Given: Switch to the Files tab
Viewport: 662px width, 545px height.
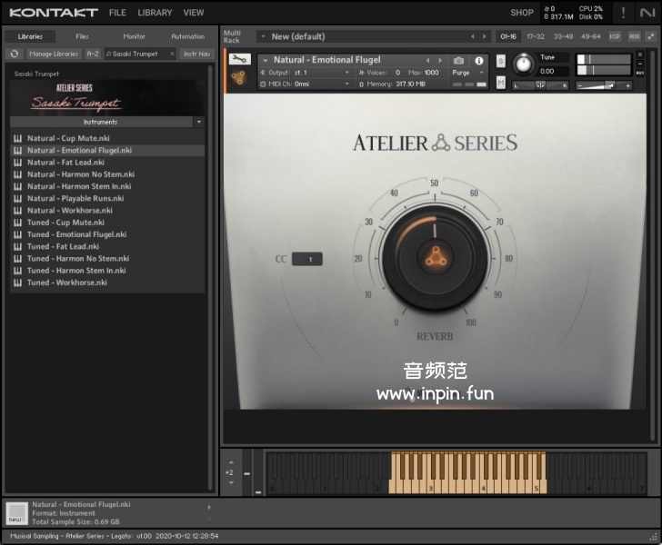Looking at the screenshot, I should [83, 36].
